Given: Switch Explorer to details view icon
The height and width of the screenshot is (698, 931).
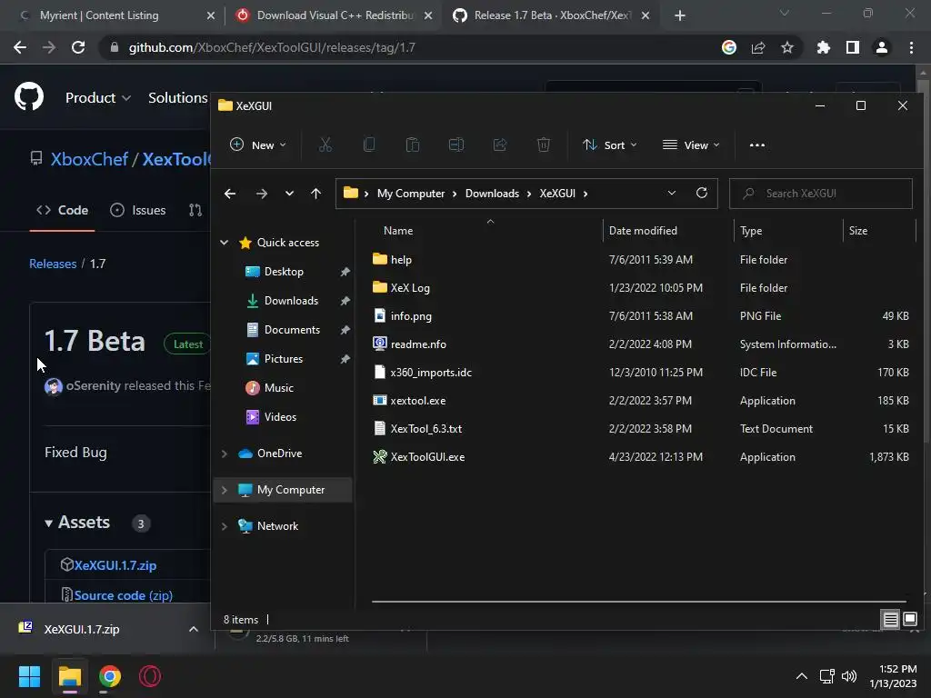Looking at the screenshot, I should [891, 620].
